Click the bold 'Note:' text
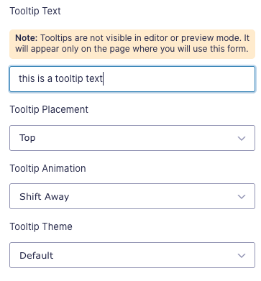 pyautogui.click(x=27, y=38)
